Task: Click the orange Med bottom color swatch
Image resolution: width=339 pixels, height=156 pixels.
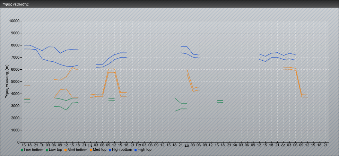Action: (65, 150)
